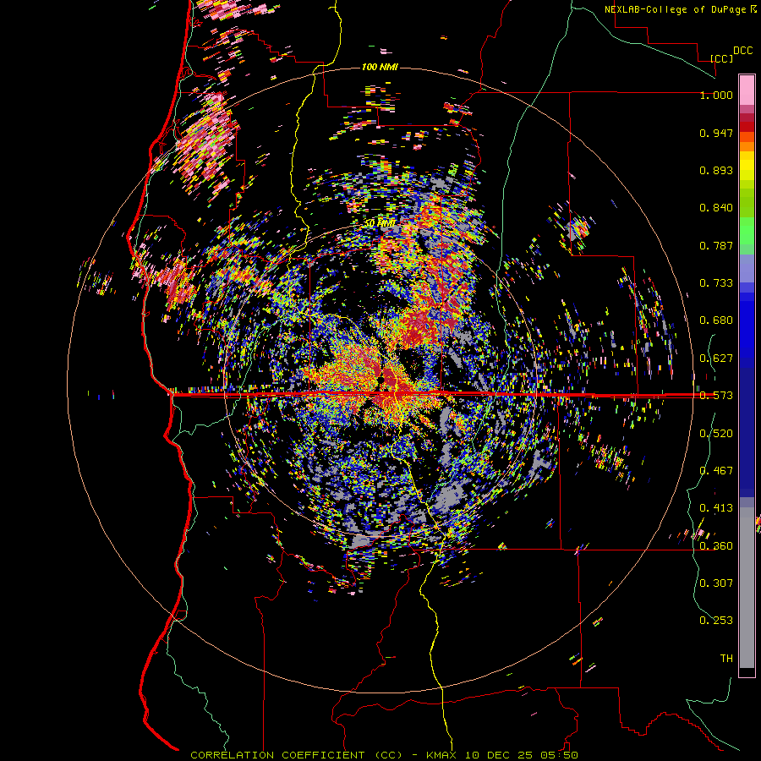Click the 0.680 legend value
This screenshot has width=761, height=761.
pos(716,320)
